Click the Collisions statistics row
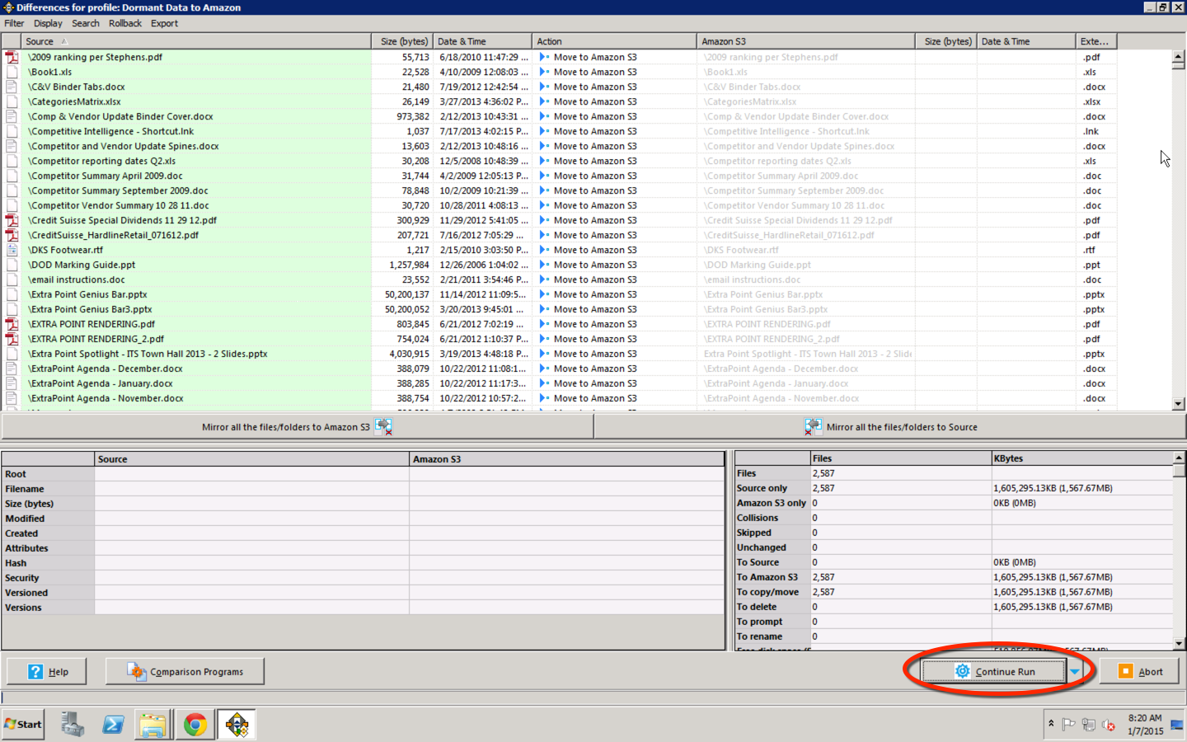The width and height of the screenshot is (1187, 742). click(954, 518)
